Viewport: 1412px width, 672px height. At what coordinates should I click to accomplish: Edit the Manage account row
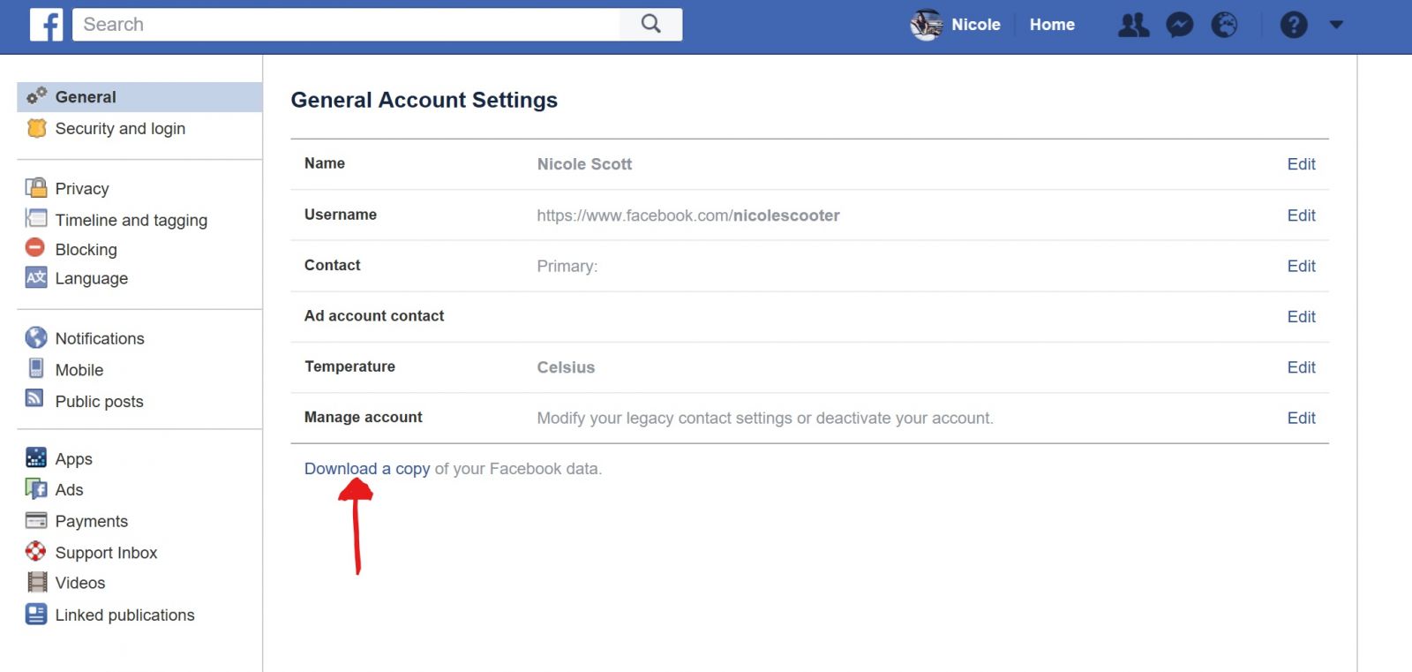pyautogui.click(x=1301, y=419)
